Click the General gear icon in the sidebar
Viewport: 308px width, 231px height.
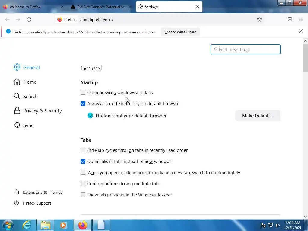coord(17,67)
